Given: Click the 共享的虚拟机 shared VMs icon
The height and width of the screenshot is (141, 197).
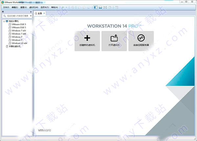Looking at the screenshot, I should point(7,46).
